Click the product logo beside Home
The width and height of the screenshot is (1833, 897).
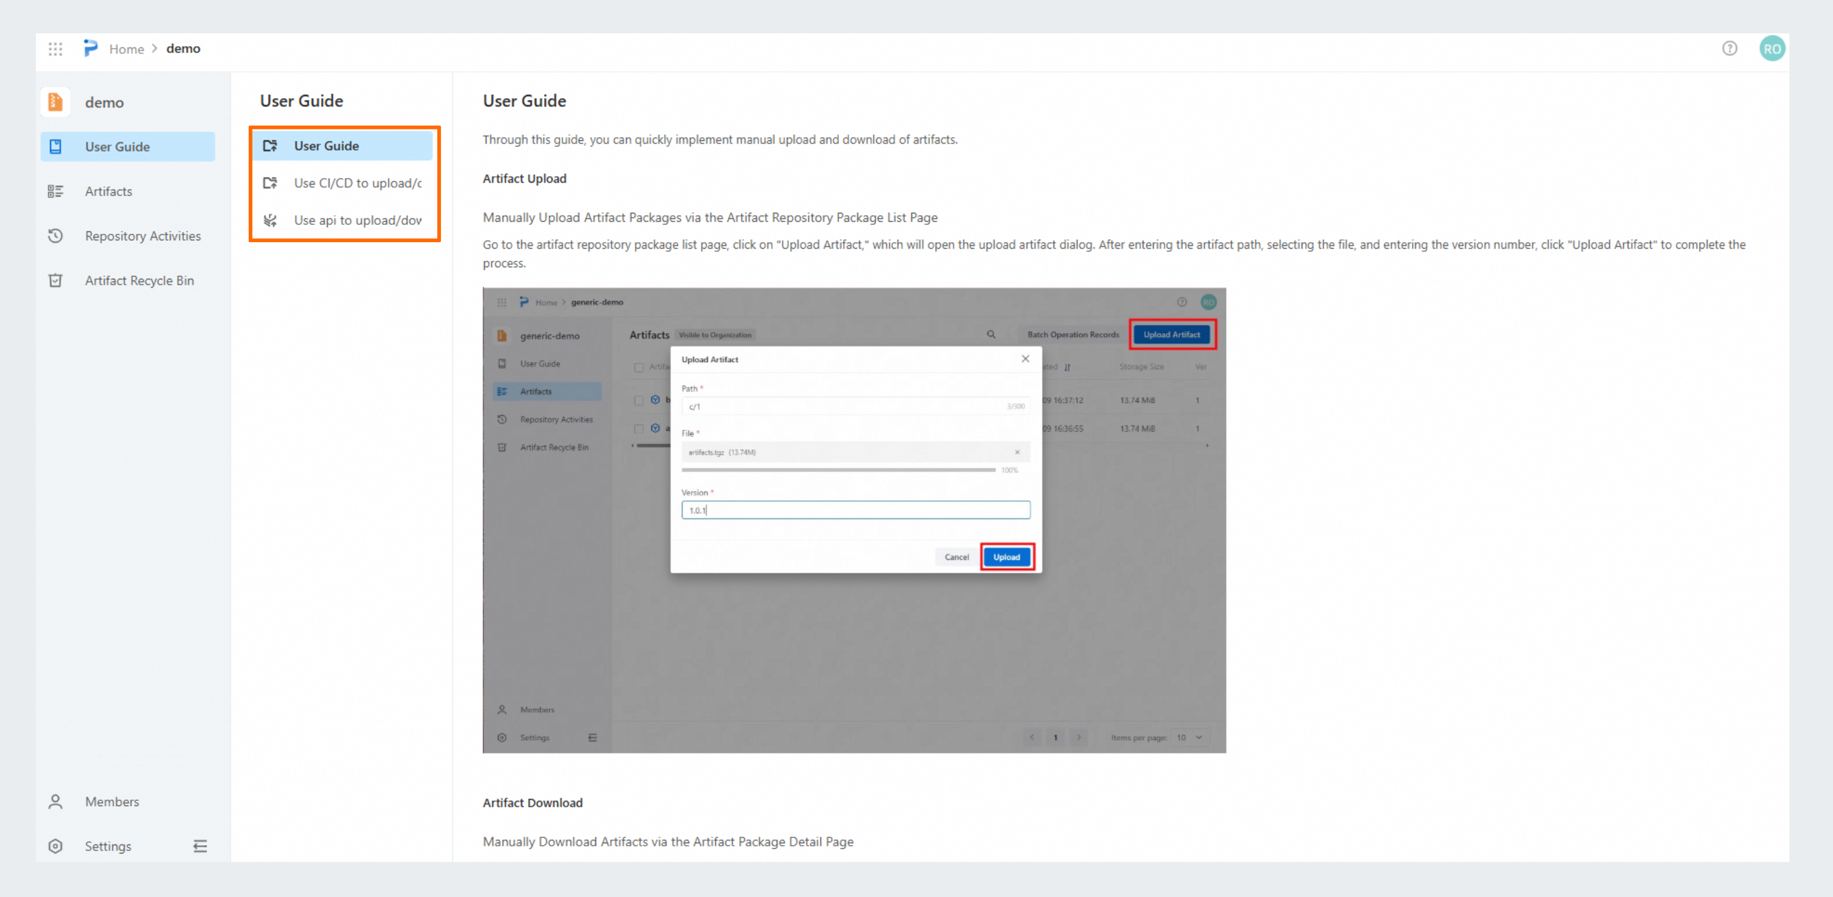tap(90, 48)
